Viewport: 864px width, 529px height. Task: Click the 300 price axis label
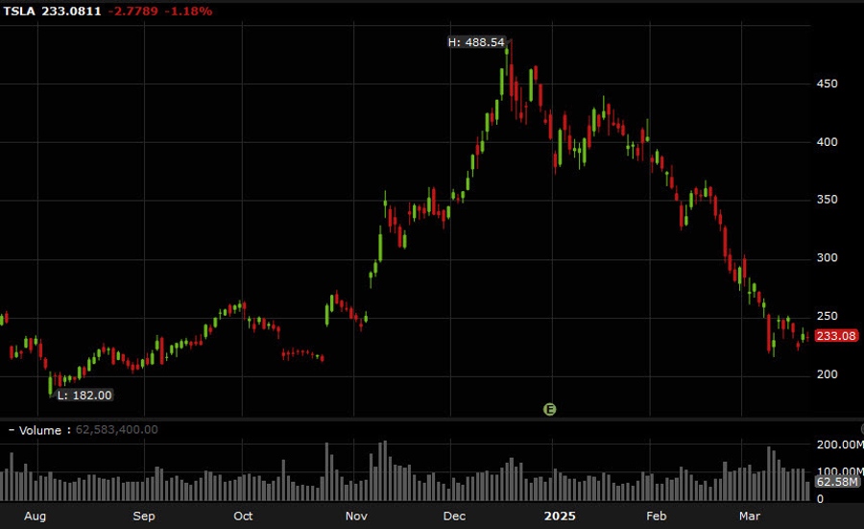click(828, 258)
